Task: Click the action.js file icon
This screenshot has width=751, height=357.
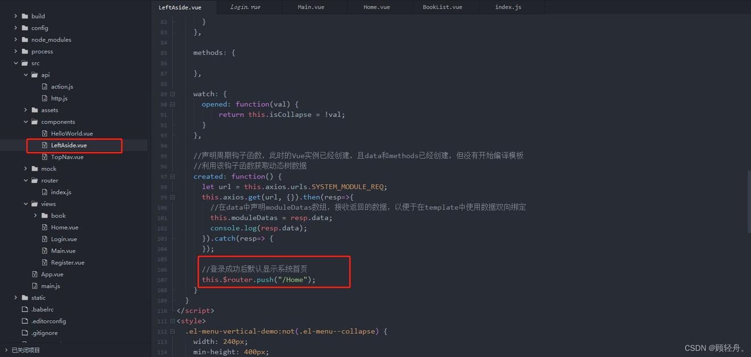Action: point(45,86)
